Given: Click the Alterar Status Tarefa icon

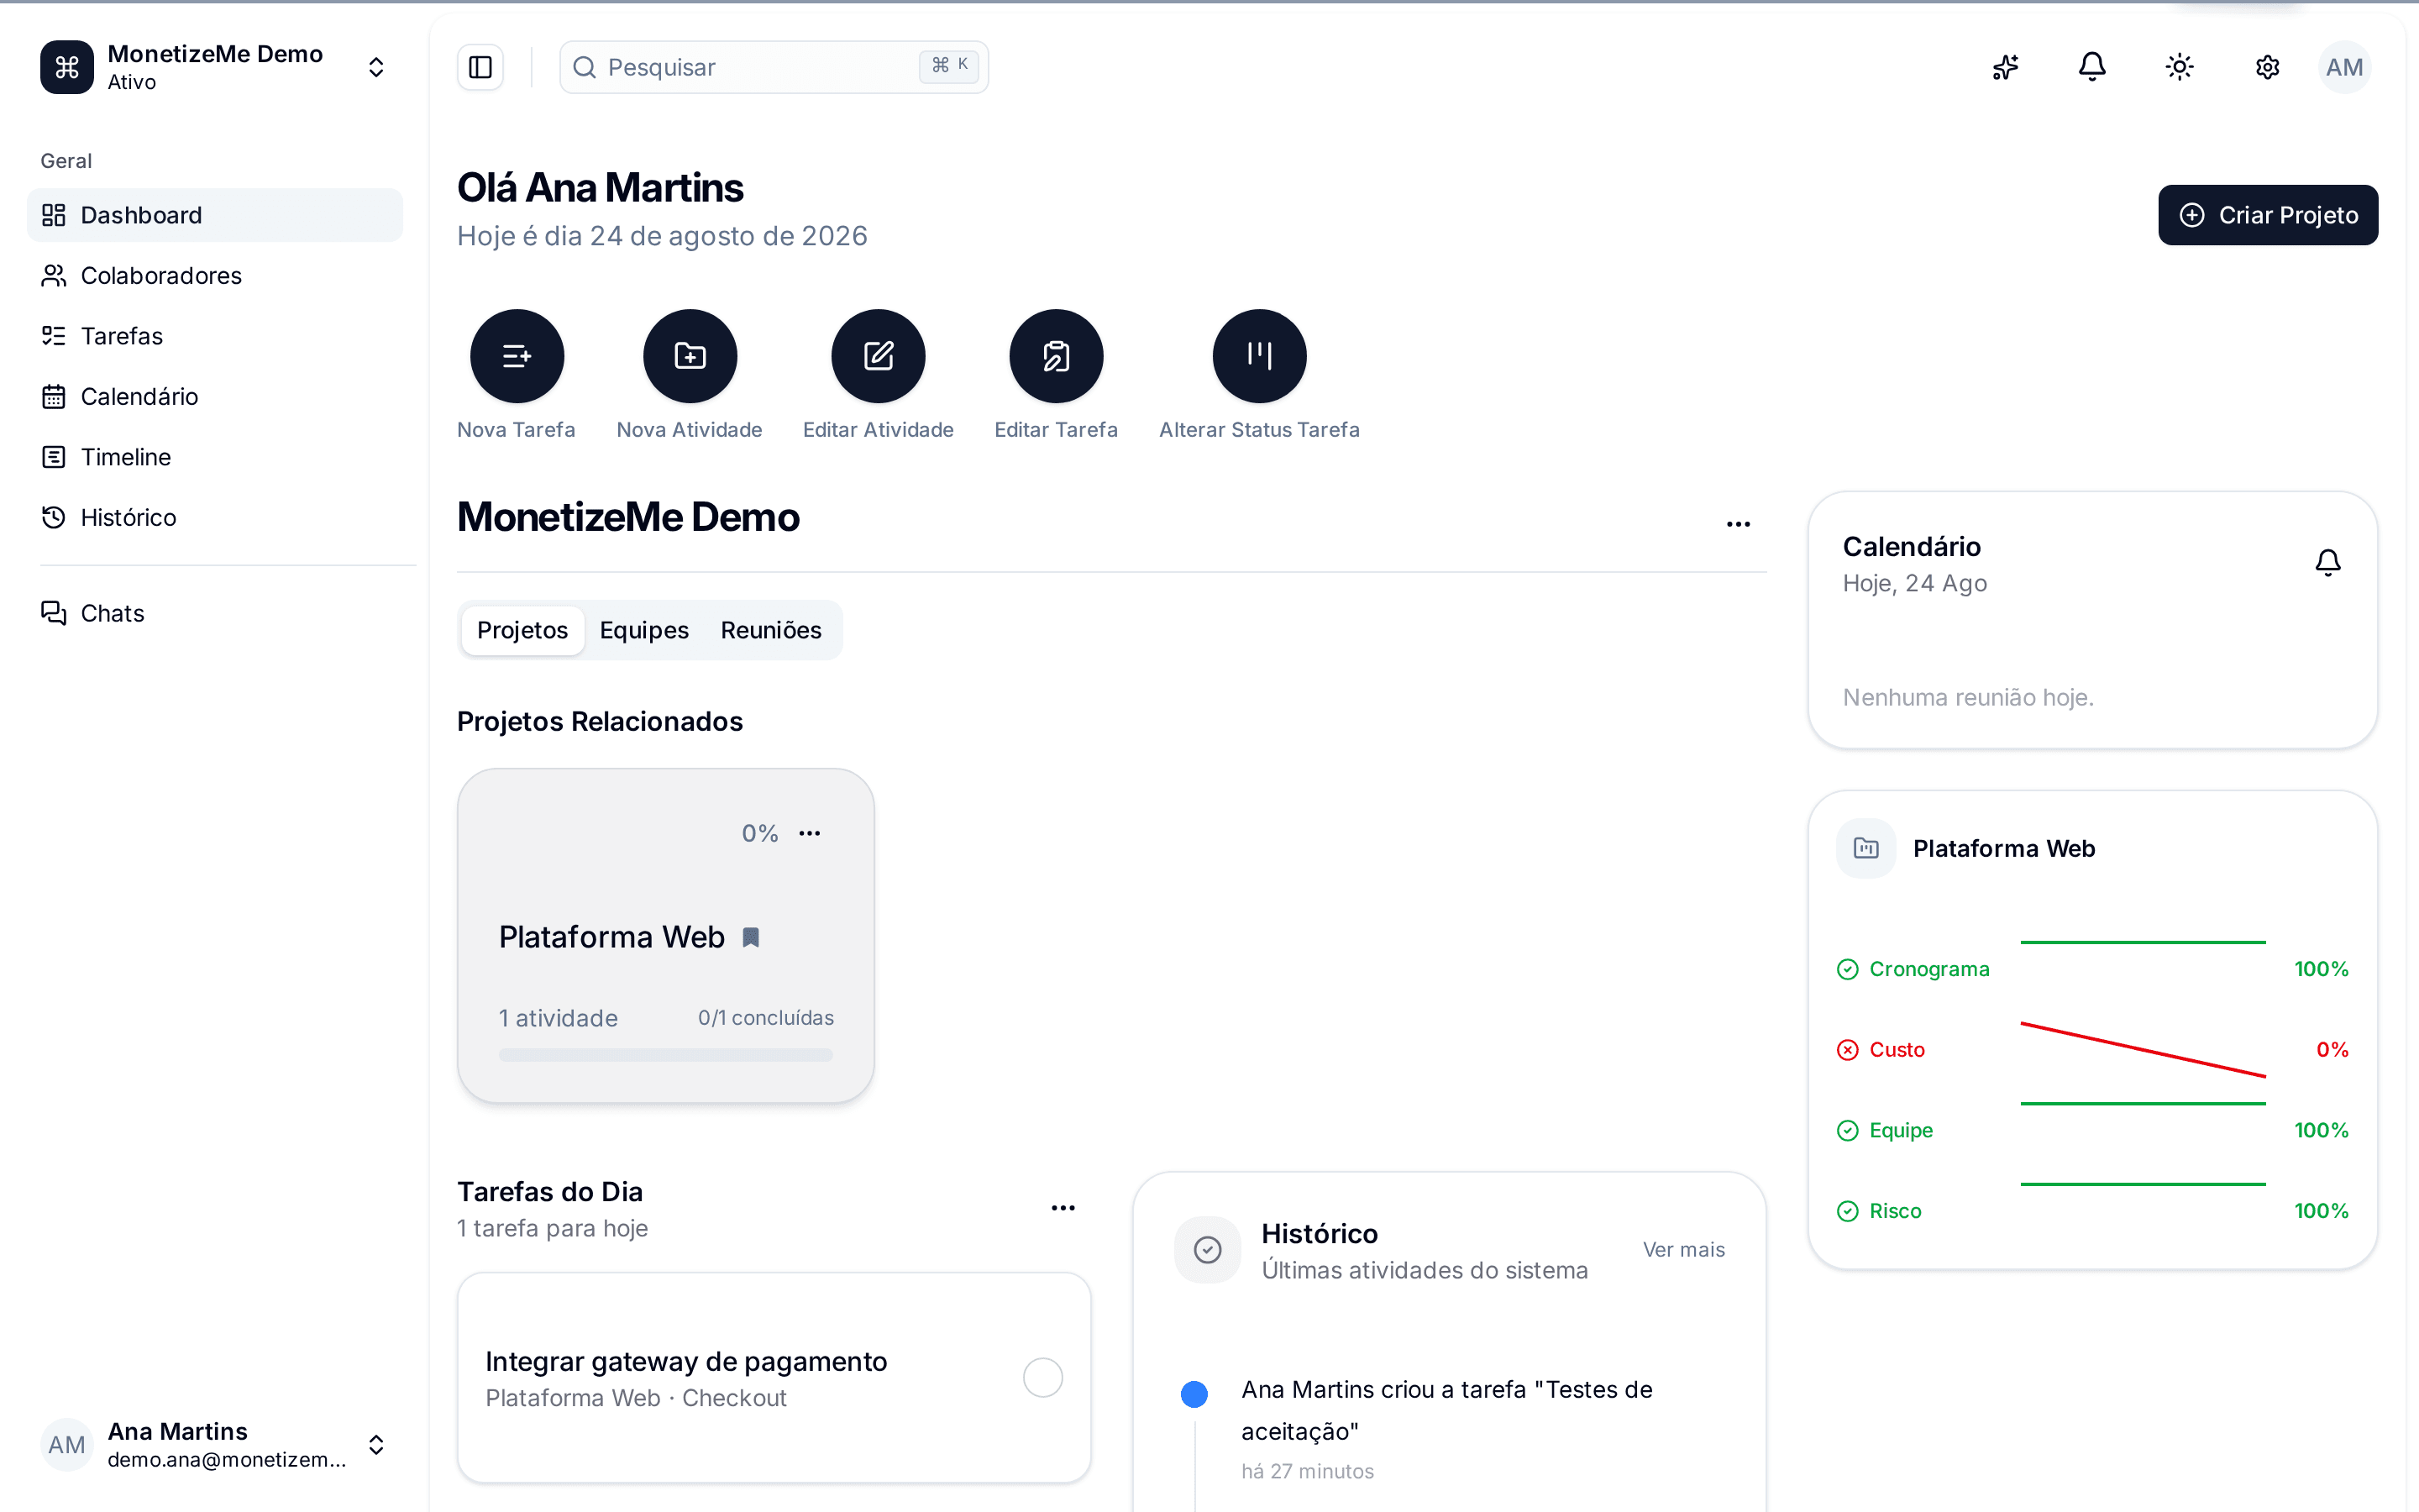Looking at the screenshot, I should (x=1260, y=356).
